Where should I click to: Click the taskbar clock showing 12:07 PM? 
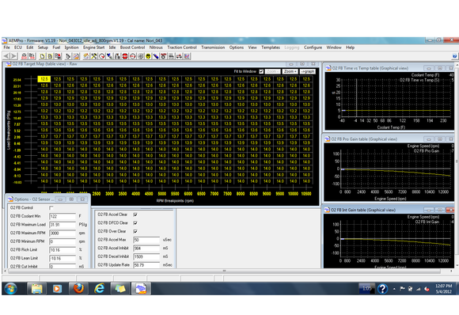tap(443, 289)
